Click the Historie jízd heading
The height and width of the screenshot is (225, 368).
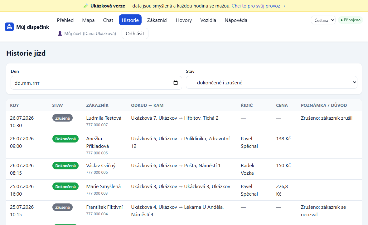click(x=26, y=53)
